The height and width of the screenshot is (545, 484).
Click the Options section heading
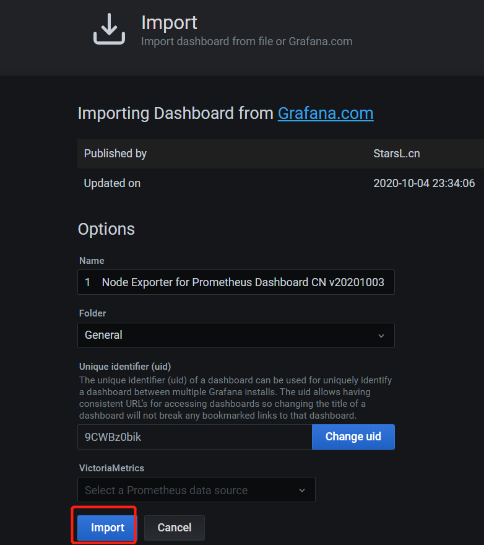pyautogui.click(x=106, y=229)
